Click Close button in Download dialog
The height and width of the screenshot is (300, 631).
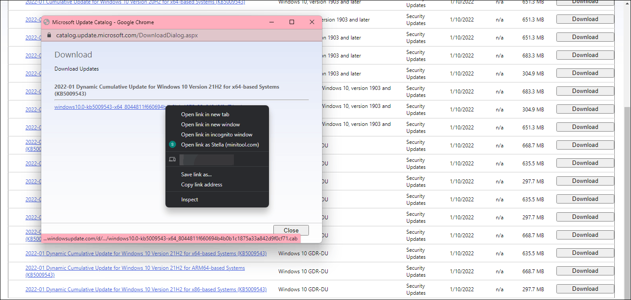coord(291,230)
